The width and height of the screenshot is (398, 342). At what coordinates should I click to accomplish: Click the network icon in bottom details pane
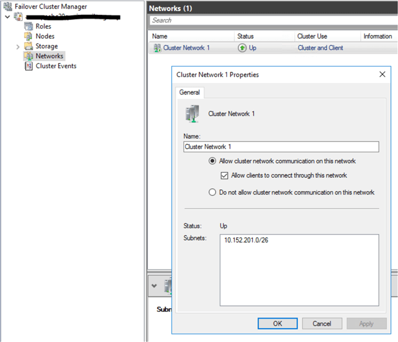tap(168, 285)
